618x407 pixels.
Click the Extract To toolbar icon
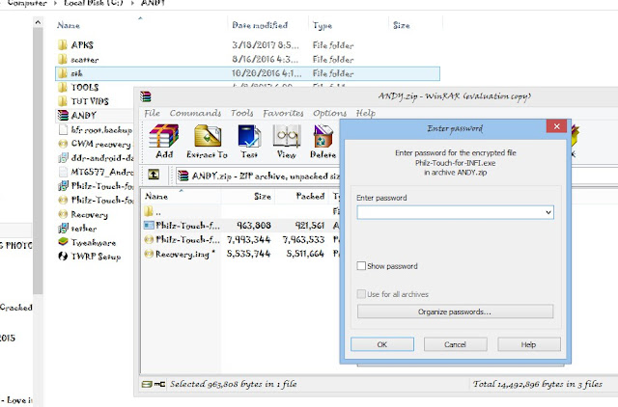pyautogui.click(x=207, y=141)
